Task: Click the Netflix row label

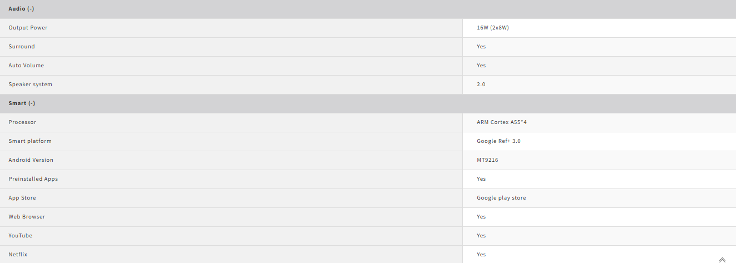Action: 18,255
